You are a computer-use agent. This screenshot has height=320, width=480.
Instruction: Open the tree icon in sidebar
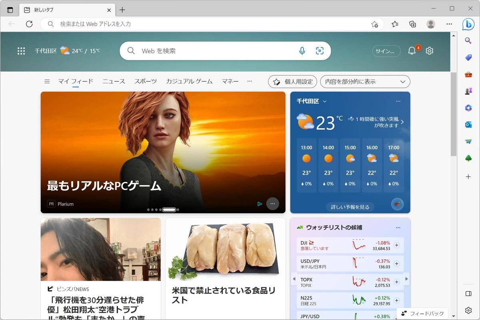[468, 158]
